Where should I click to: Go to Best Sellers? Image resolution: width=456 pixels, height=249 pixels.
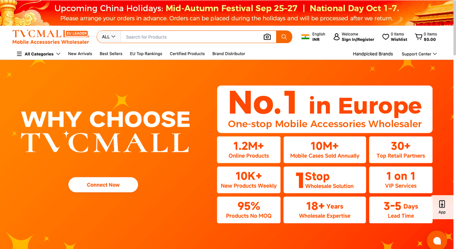pos(111,54)
